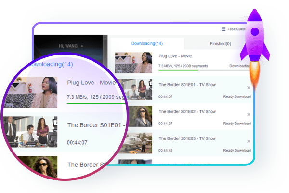Click the left panel scrollbar up arrow
The image size is (289, 193).
[x=105, y=38]
